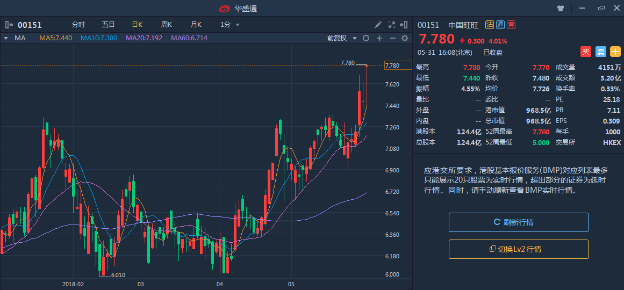
Task: Click the red 买 buy button
Action: point(585,52)
